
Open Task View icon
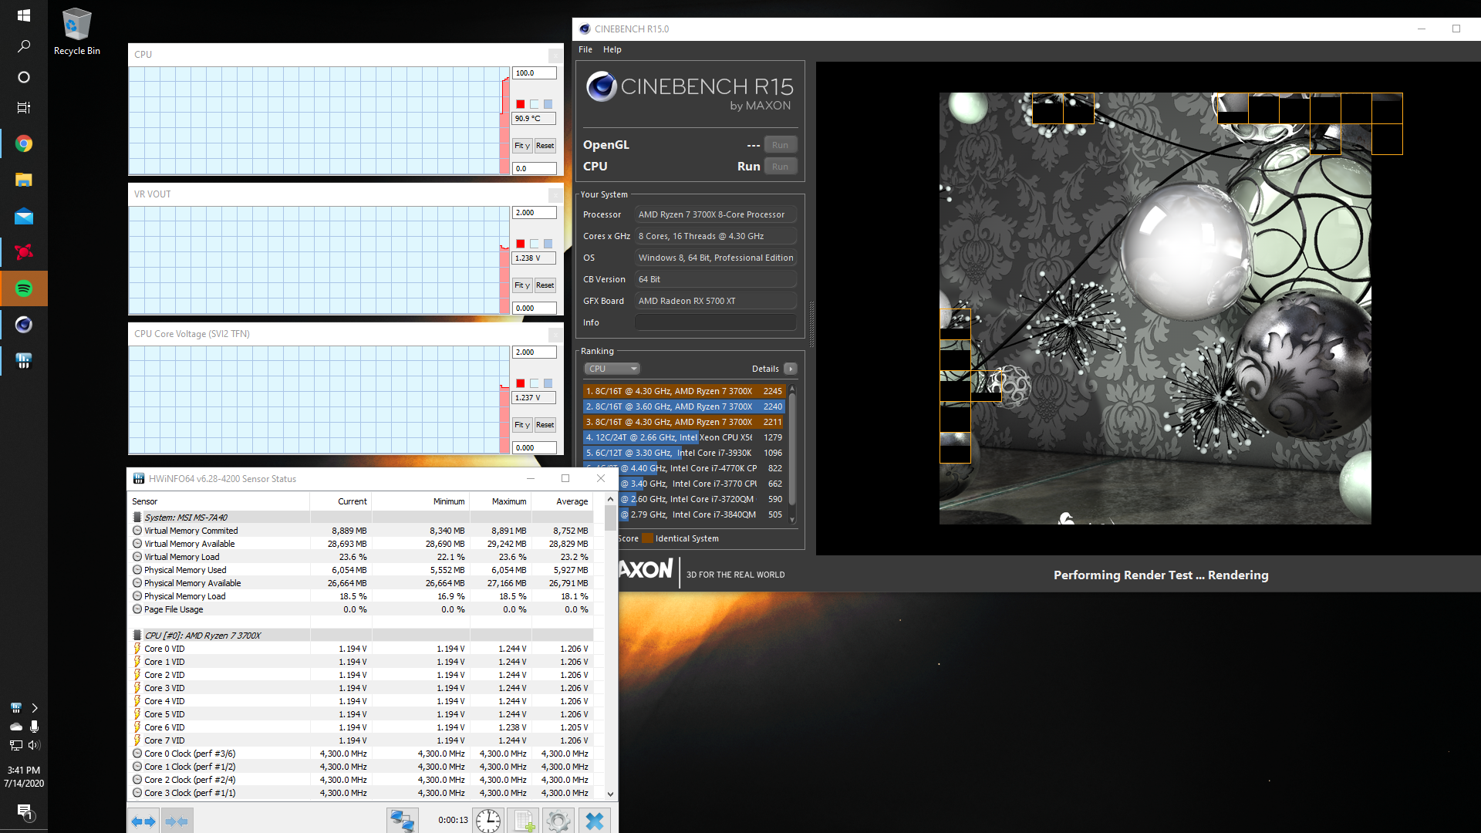[24, 108]
